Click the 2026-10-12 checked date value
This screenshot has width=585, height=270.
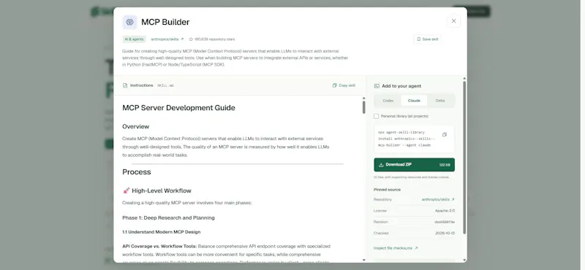pyautogui.click(x=445, y=233)
